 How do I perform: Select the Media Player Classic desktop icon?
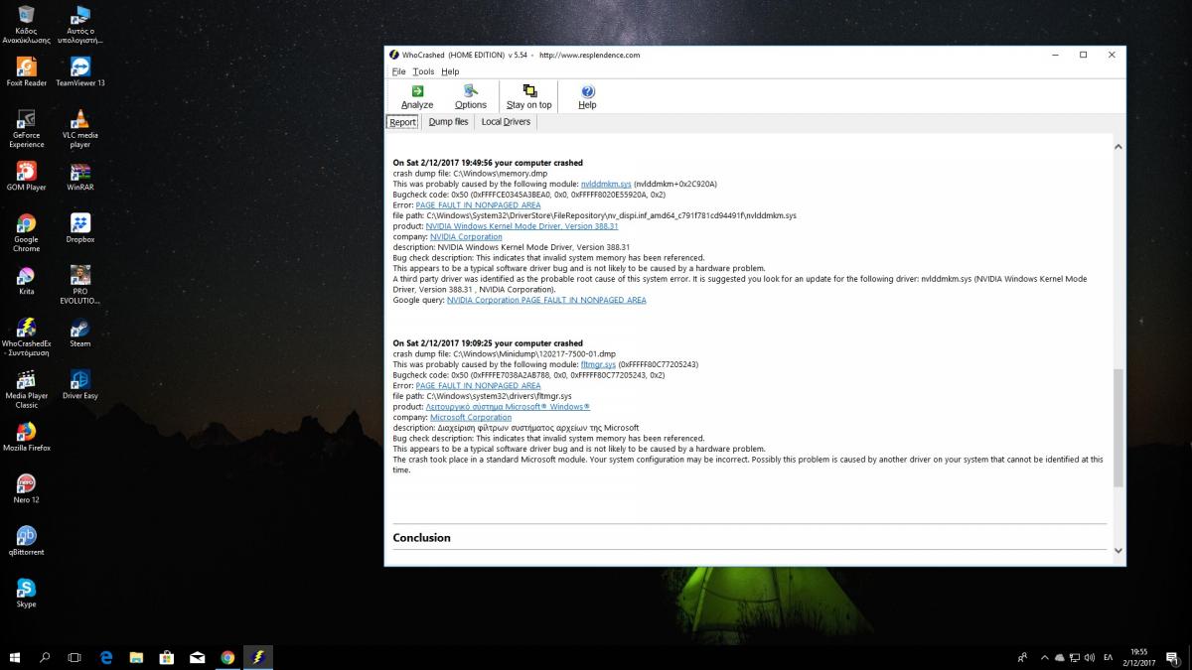pos(27,389)
